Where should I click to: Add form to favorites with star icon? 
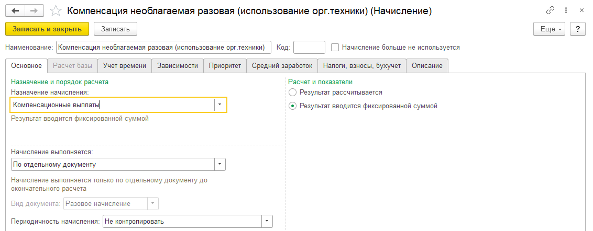pos(56,11)
